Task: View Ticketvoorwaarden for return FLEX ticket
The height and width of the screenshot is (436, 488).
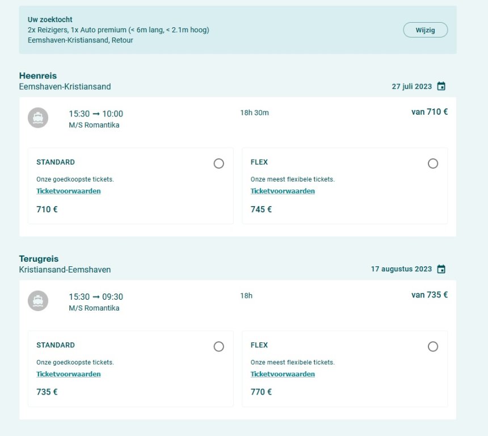Action: pos(283,374)
